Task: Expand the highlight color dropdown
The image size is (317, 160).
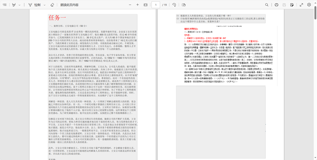Action: [x=20, y=5]
